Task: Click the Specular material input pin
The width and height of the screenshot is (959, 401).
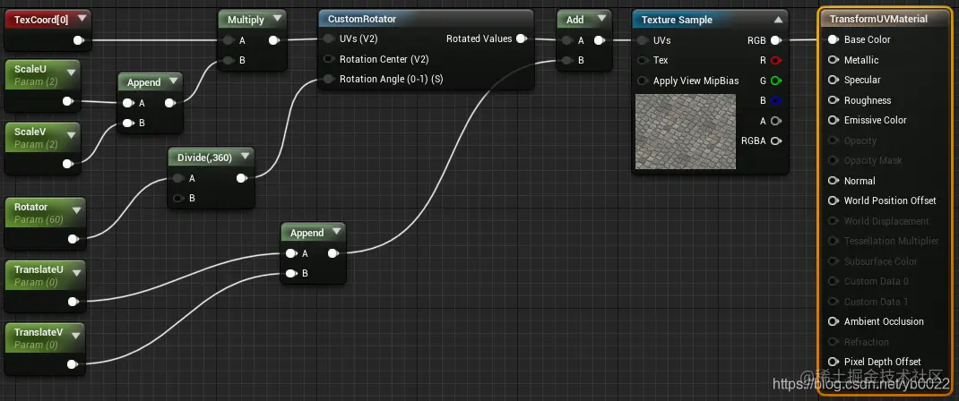Action: point(833,80)
